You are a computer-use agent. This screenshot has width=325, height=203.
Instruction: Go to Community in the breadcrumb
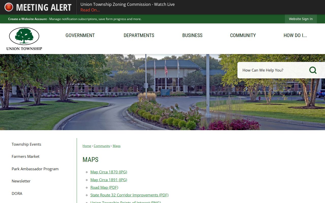point(102,146)
